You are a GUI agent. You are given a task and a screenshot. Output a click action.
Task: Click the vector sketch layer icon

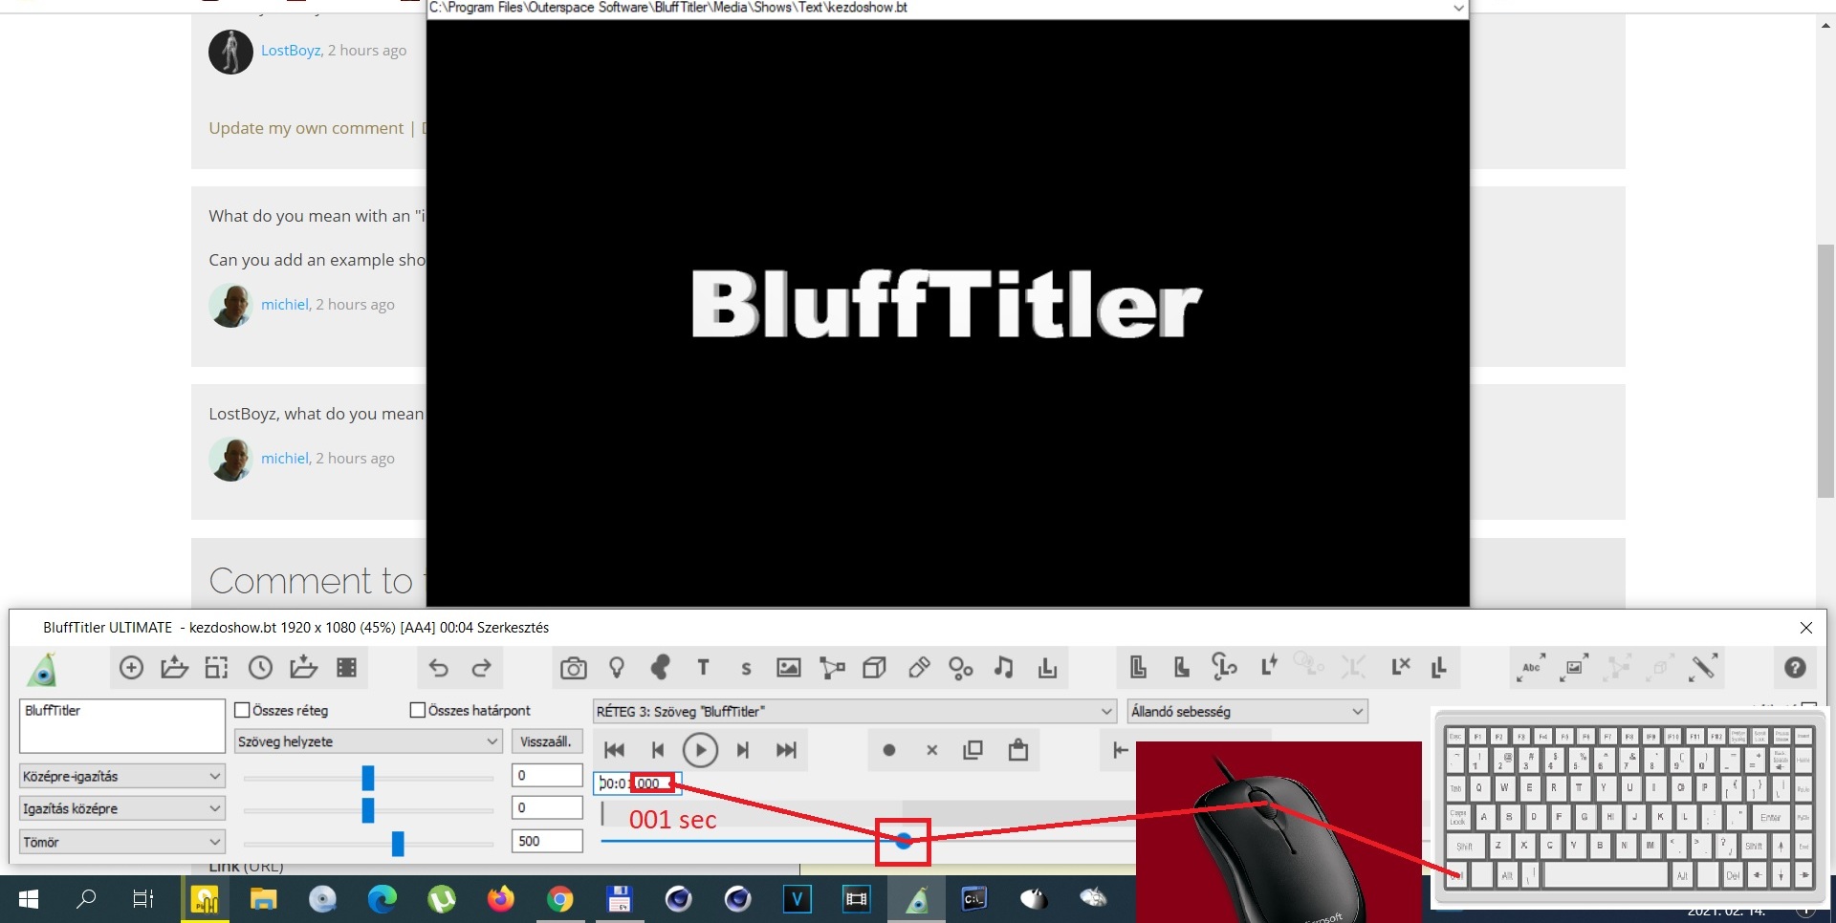[832, 668]
